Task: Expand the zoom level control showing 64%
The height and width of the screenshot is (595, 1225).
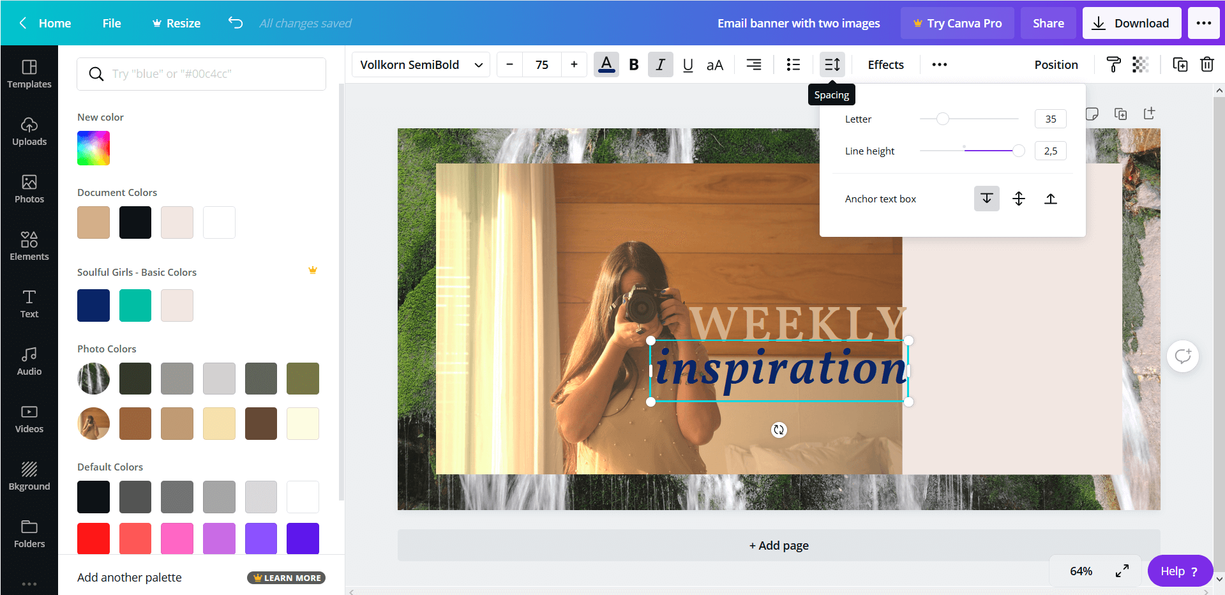Action: tap(1081, 571)
